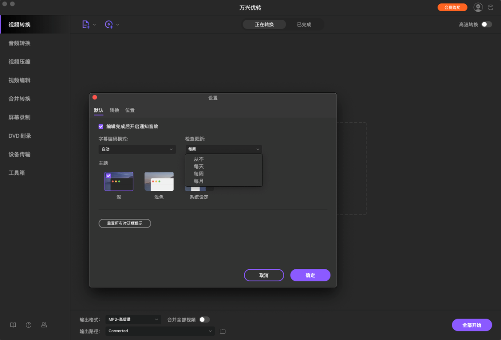Click the load DVD icon in toolbar
Viewport: 501px width, 340px height.
click(x=110, y=24)
